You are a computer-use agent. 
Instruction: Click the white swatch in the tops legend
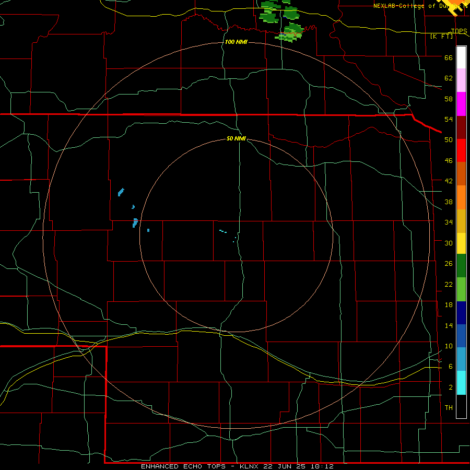(x=461, y=57)
